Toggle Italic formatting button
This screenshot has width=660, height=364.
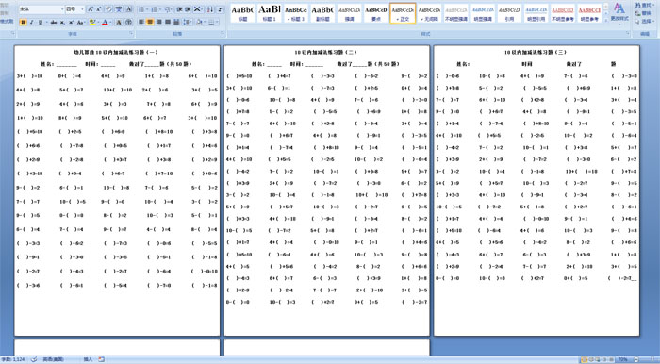[x=31, y=22]
